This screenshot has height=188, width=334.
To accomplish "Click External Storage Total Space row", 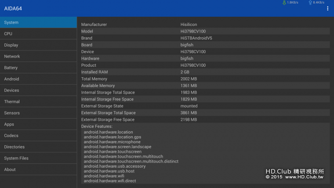I will (205, 113).
